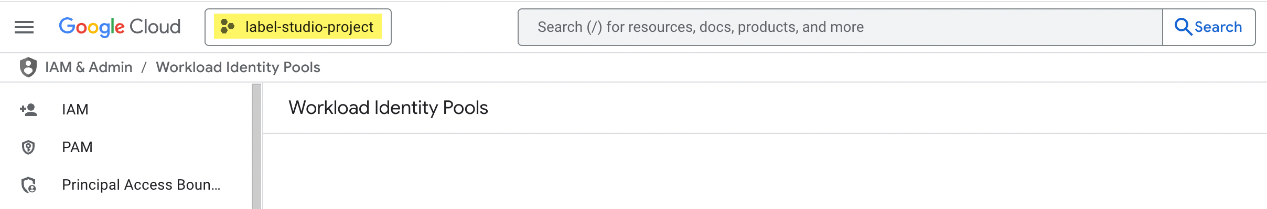Open the main navigation hamburger menu
The height and width of the screenshot is (209, 1267).
[x=24, y=27]
